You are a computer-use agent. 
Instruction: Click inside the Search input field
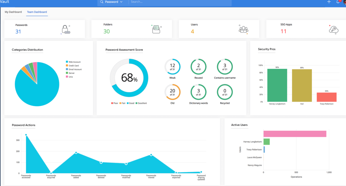(179, 2)
